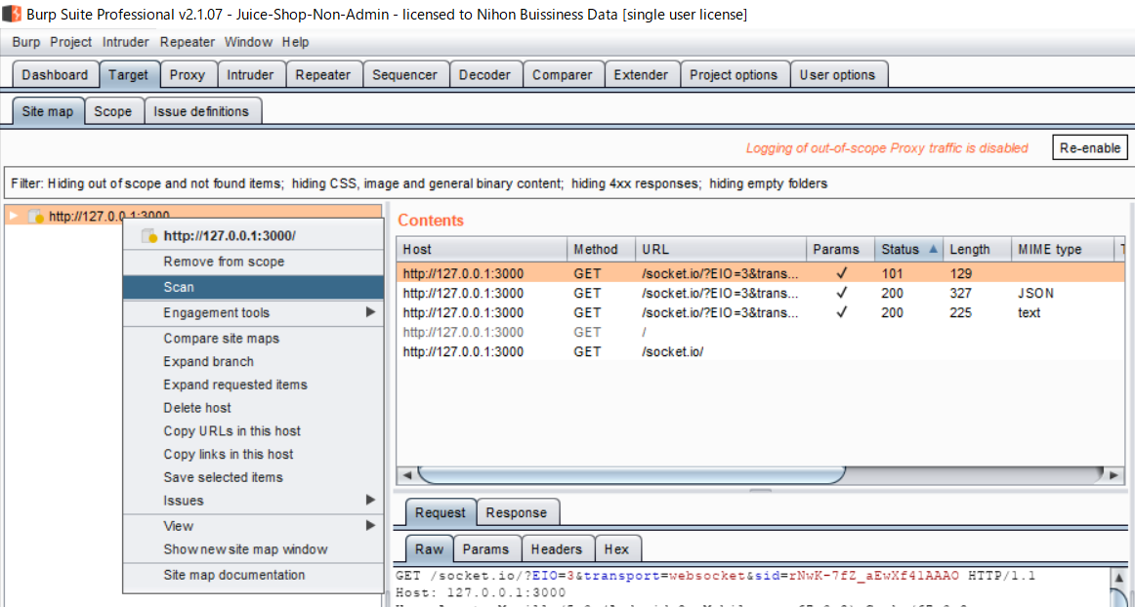
Task: Select the Target tab
Action: coord(128,74)
